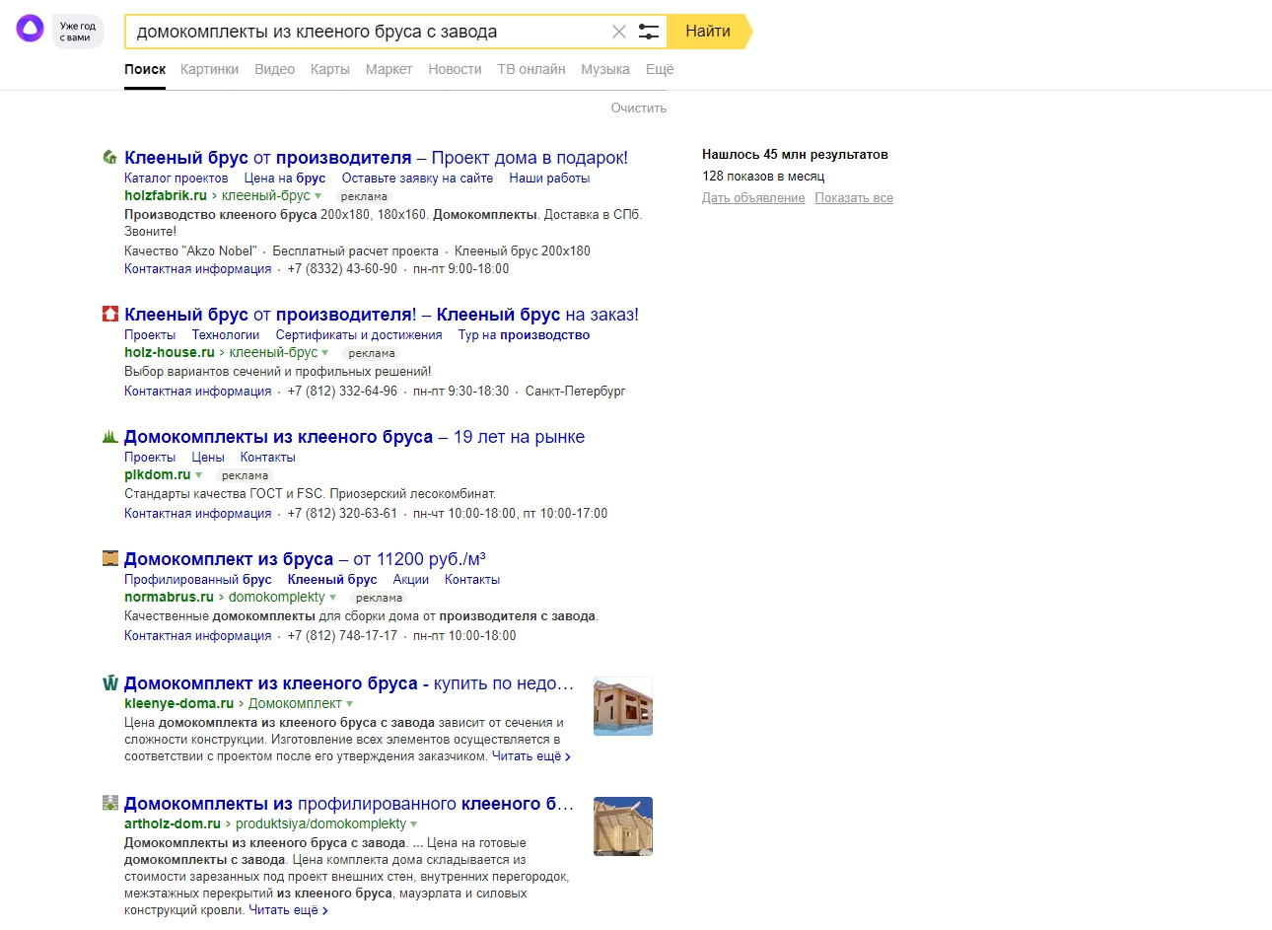Image resolution: width=1272 pixels, height=930 pixels.
Task: Click the holzfabrik.ru green domain link
Action: (166, 195)
